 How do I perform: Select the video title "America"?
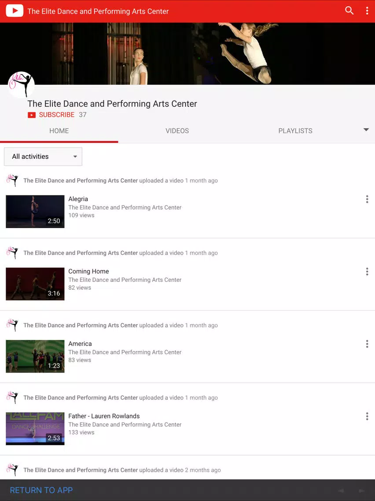(80, 344)
